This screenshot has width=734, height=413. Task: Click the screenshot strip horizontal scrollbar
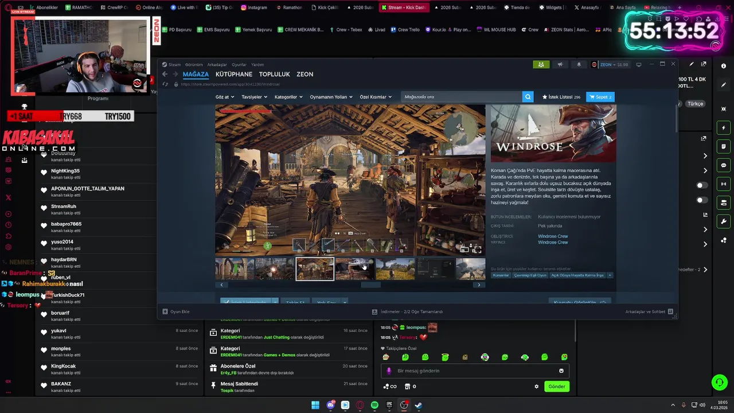coord(370,285)
